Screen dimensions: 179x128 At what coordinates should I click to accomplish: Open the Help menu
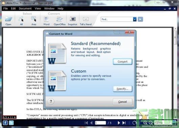60,8
